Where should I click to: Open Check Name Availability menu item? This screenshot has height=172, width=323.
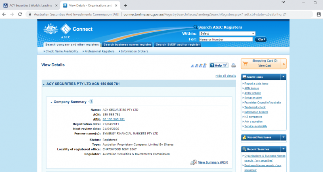[61, 51]
